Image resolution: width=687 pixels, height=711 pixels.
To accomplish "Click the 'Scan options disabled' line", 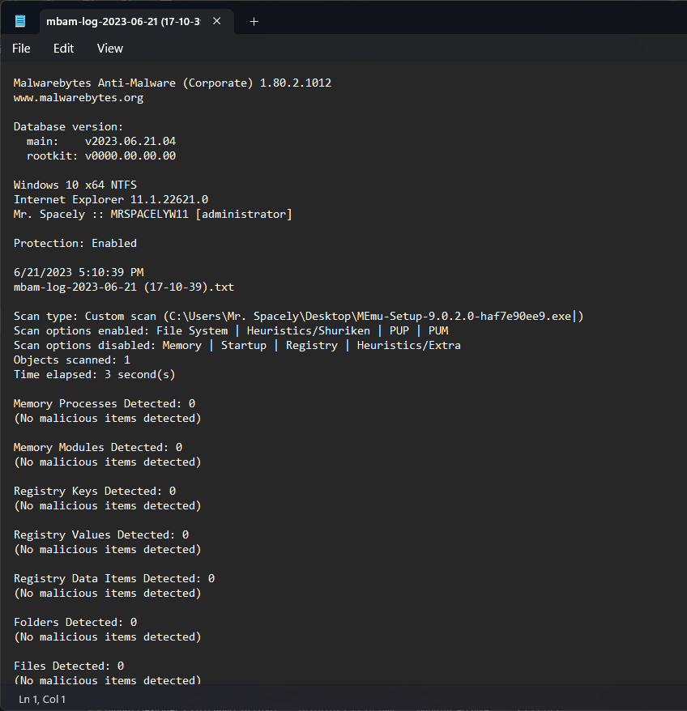I will click(x=237, y=345).
